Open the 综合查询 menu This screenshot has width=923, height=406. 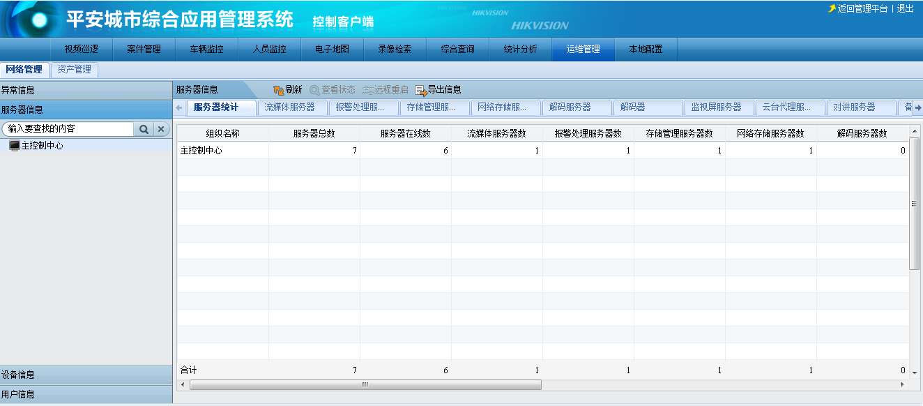point(458,49)
